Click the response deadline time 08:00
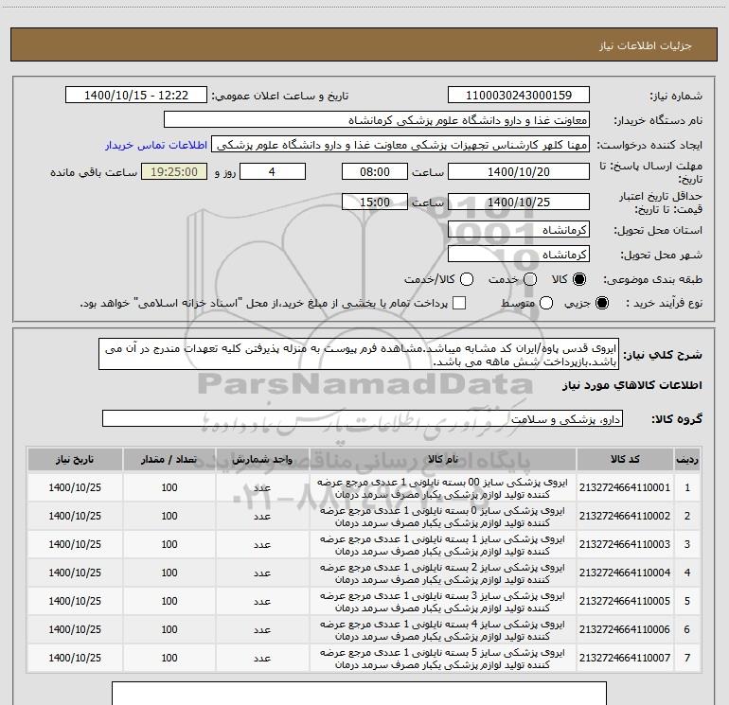The height and width of the screenshot is (705, 729). [375, 171]
